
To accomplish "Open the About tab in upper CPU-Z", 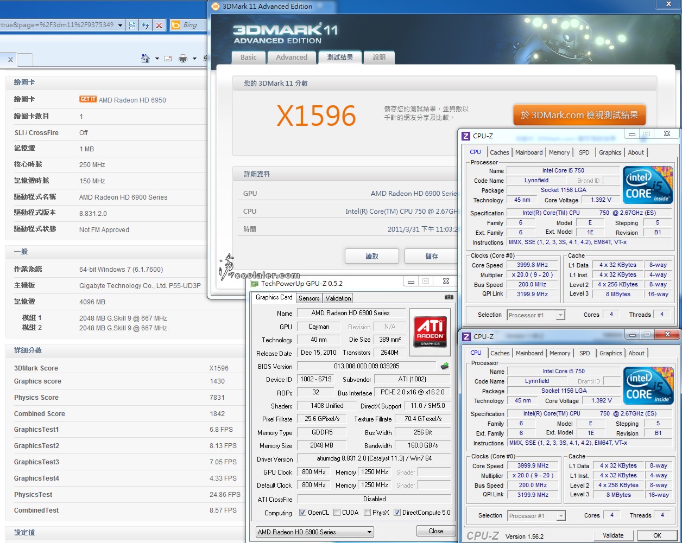I will pyautogui.click(x=636, y=152).
